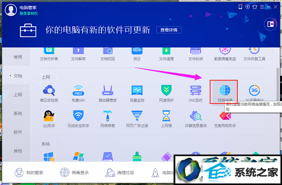Open 网页广告过滤 ad filter
Viewport: 282px width, 185px height.
(137, 119)
